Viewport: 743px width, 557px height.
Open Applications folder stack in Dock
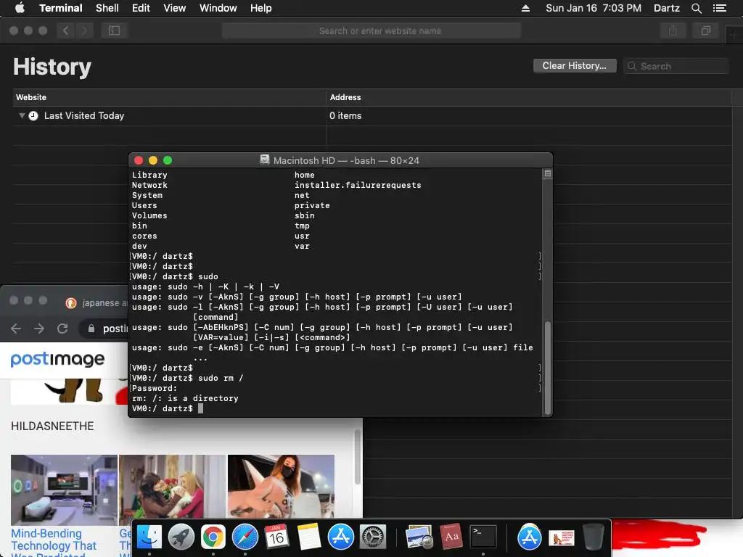(529, 537)
